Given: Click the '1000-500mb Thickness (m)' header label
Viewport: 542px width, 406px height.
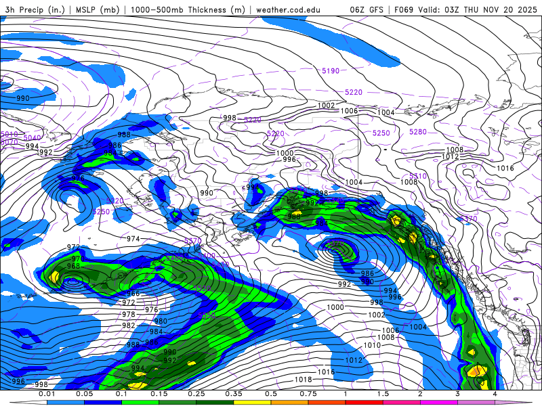Looking at the screenshot, I should [x=188, y=9].
